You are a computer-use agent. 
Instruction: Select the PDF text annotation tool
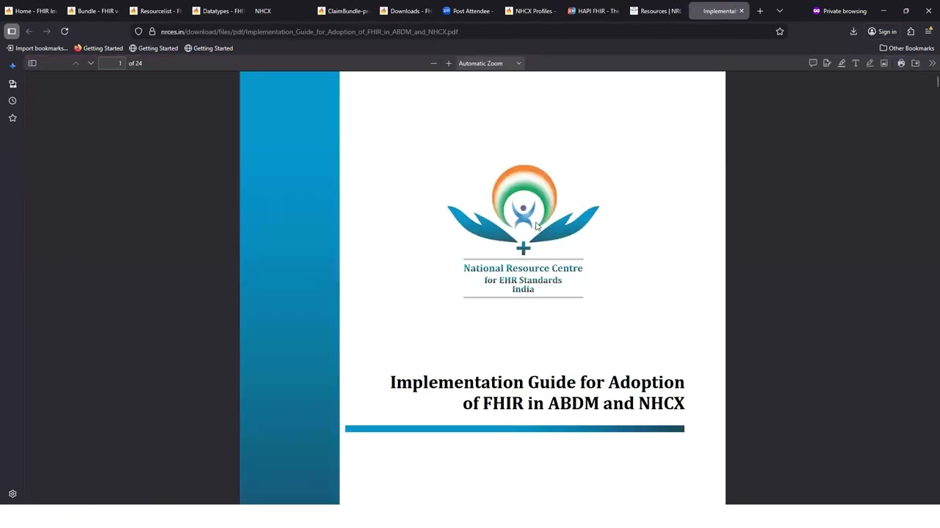856,63
